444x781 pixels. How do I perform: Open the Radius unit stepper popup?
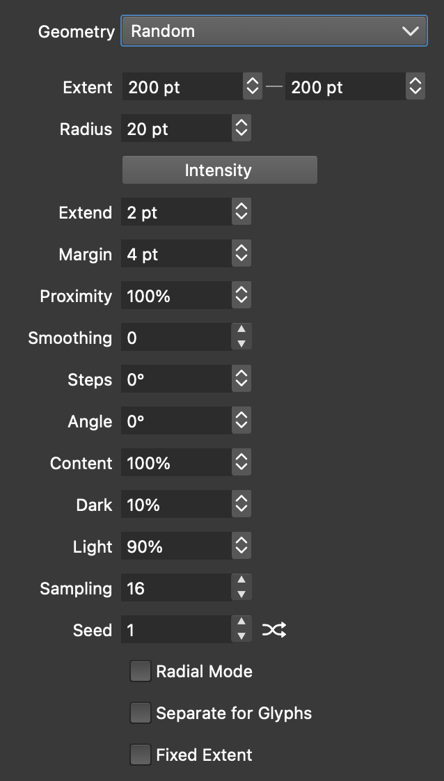click(x=241, y=129)
